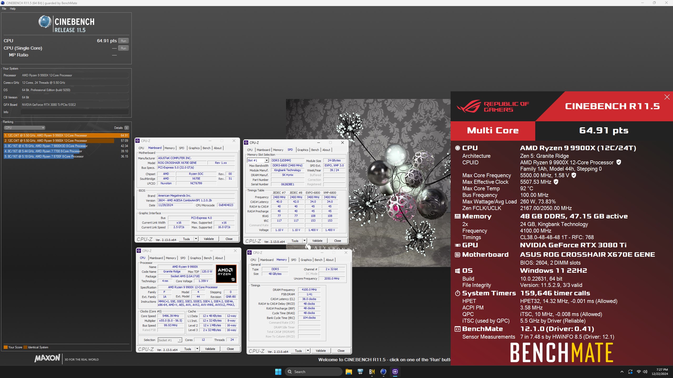673x378 pixels.
Task: Click Max Effective Clock shield icon
Action: 556,182
